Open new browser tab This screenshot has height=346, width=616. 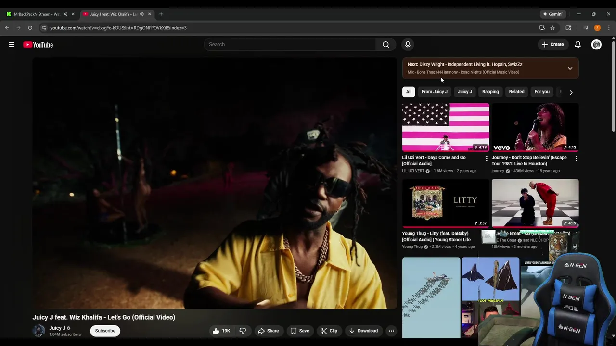(161, 14)
